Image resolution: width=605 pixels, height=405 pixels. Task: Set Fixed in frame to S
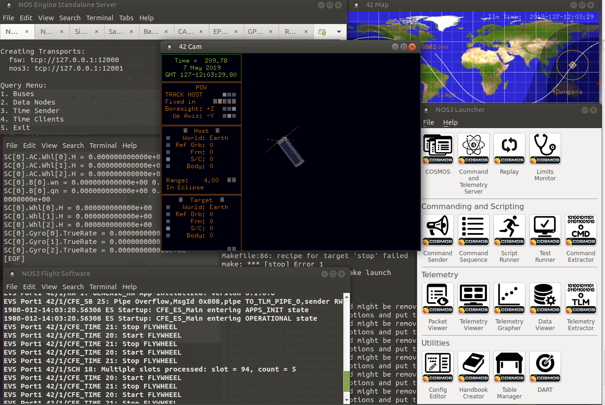pos(229,101)
